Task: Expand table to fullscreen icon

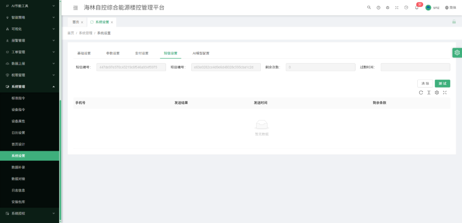Action: point(444,93)
